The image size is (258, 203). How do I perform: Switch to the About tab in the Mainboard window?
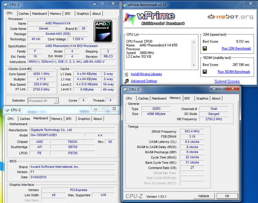point(97,119)
